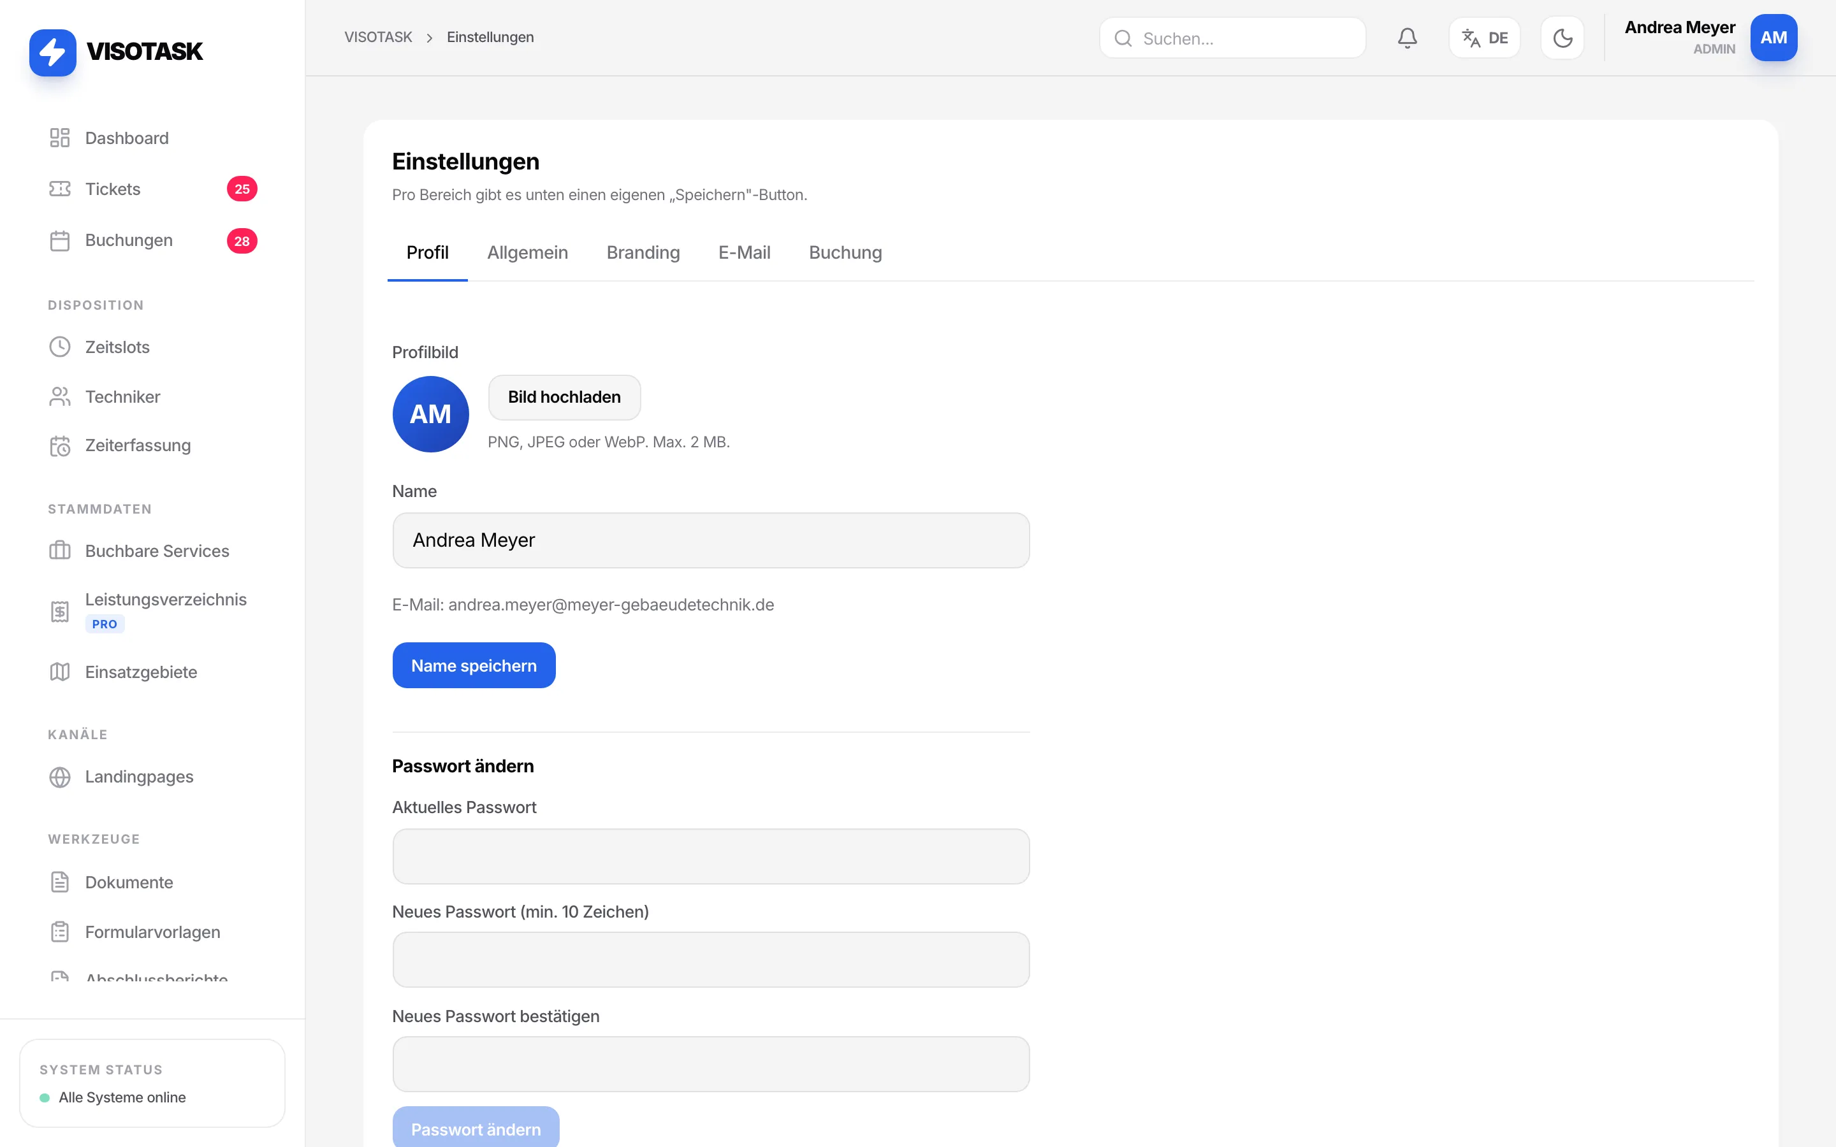Click the Landingpages globe icon
Screen dimensions: 1836x1147
click(x=60, y=777)
